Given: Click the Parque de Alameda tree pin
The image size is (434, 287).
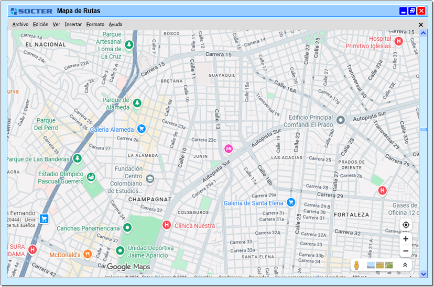Looking at the screenshot, I should 137,104.
